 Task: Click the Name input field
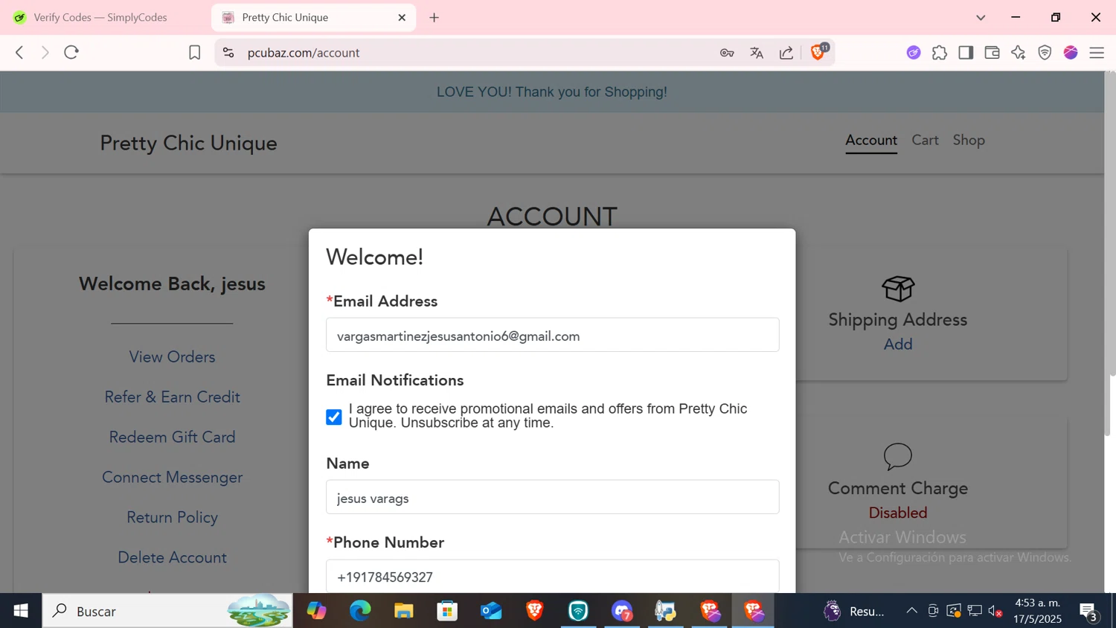(552, 497)
